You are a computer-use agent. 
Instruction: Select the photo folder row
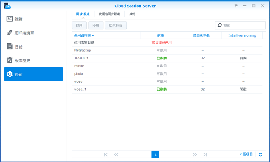[x=167, y=74]
